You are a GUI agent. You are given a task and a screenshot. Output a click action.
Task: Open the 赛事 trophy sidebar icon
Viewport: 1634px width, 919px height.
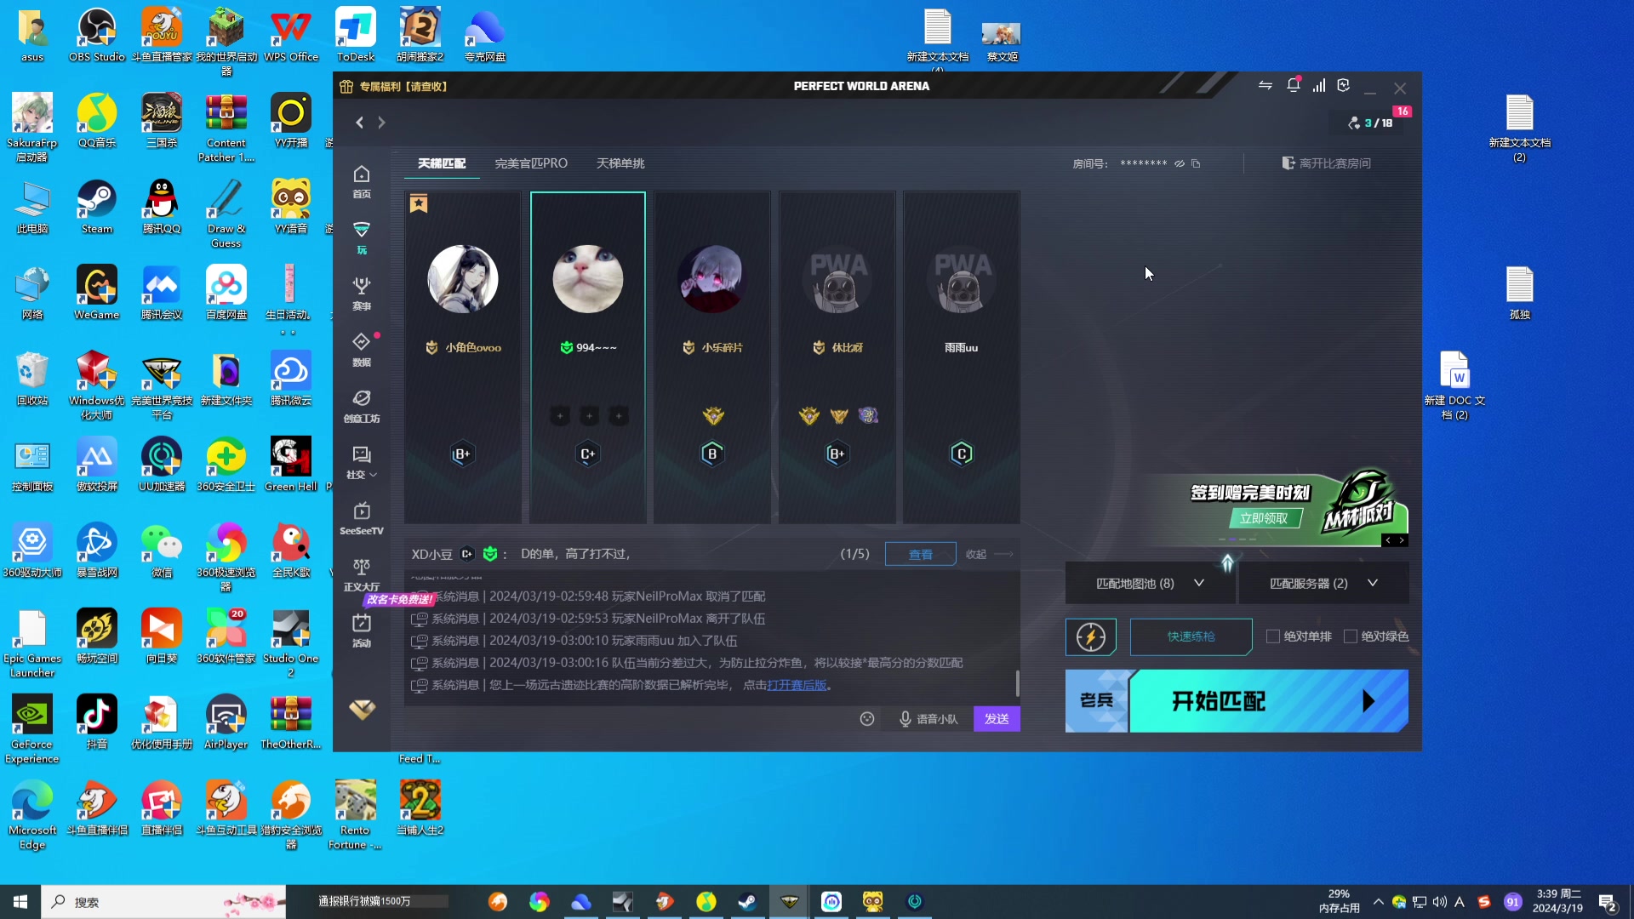click(x=362, y=293)
